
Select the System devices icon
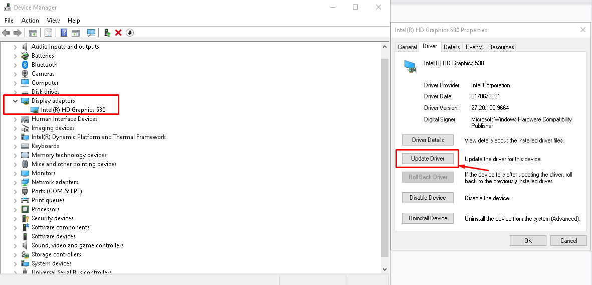tap(25, 263)
